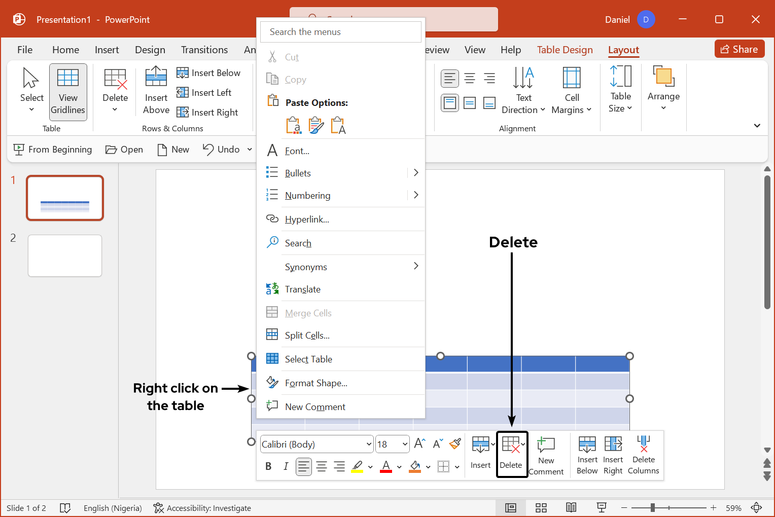Click the Delete Columns icon in mini toolbar
The image size is (775, 517).
643,455
